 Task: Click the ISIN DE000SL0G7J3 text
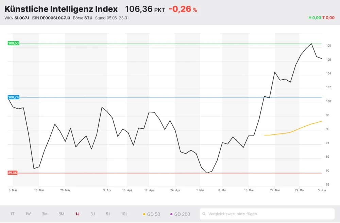(x=55, y=18)
